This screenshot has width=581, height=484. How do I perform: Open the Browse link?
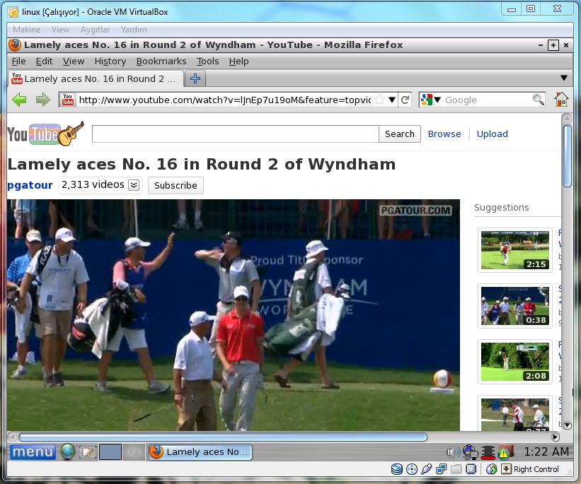(444, 134)
